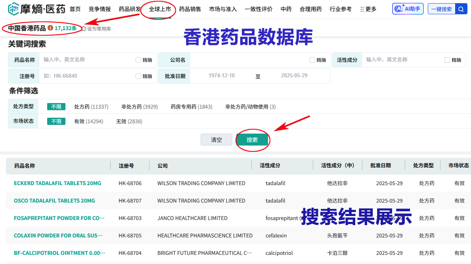Screen dimensions: 471x264
Task: Click the 卡泊三醇 cell
Action: tap(337, 253)
